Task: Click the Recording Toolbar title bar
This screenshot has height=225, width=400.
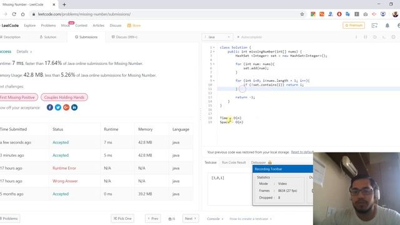Action: coord(283,169)
